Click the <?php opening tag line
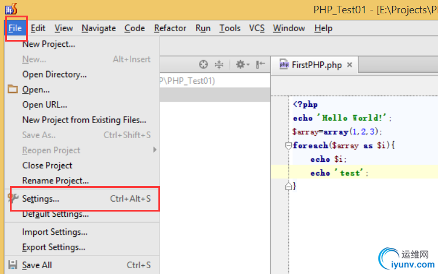This screenshot has width=438, height=274. pyautogui.click(x=305, y=105)
